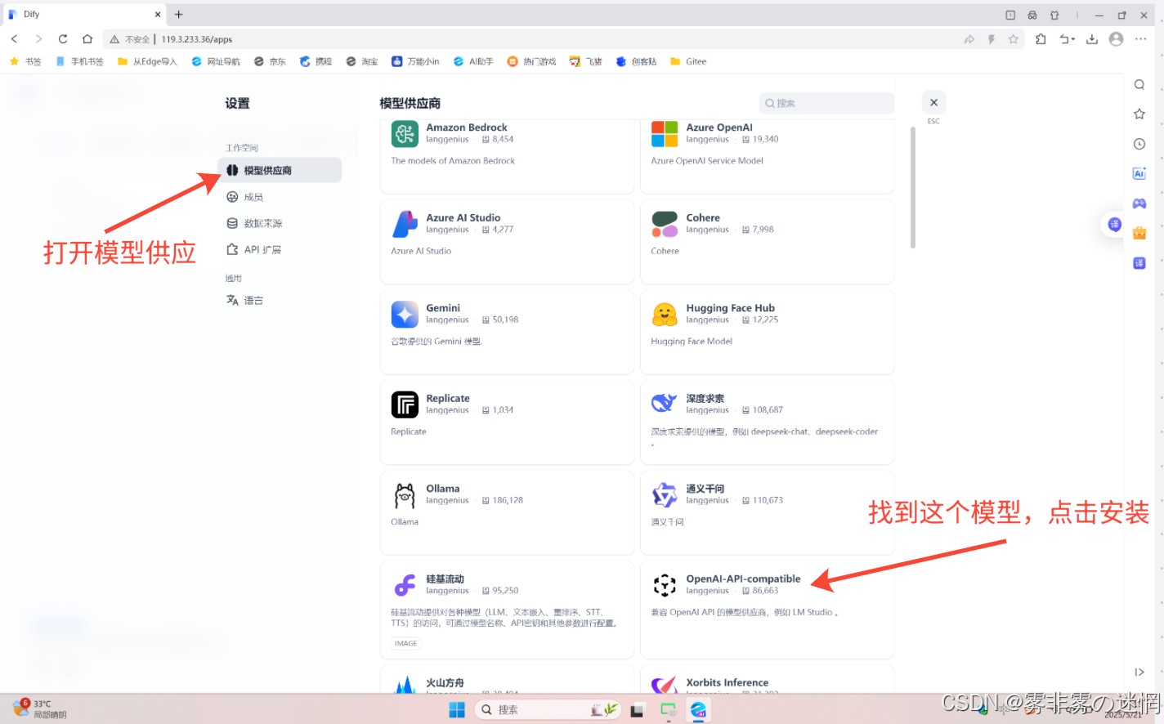Open the AI助手 bookmark
The height and width of the screenshot is (724, 1164).
click(473, 61)
